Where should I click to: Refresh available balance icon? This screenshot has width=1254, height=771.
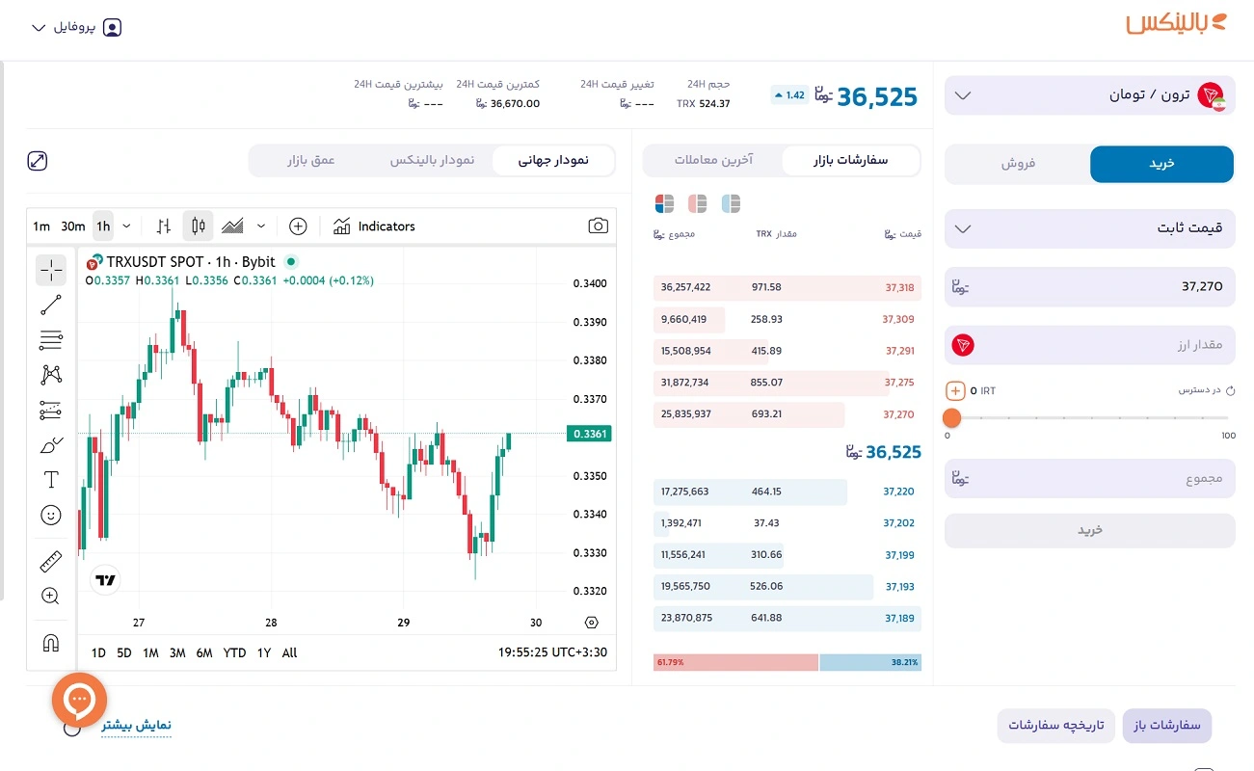coord(1230,390)
